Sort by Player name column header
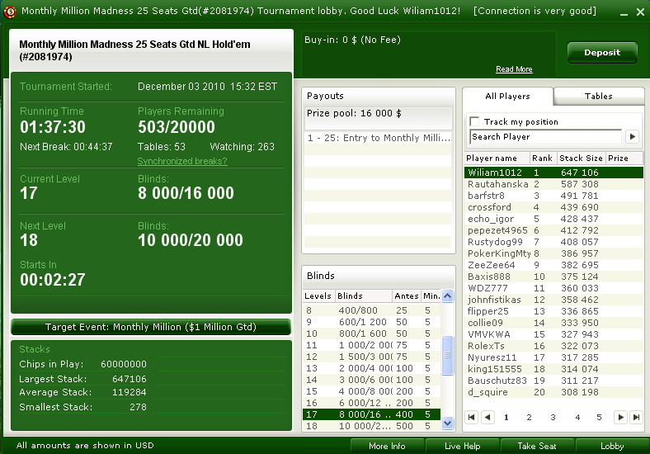 [497, 158]
